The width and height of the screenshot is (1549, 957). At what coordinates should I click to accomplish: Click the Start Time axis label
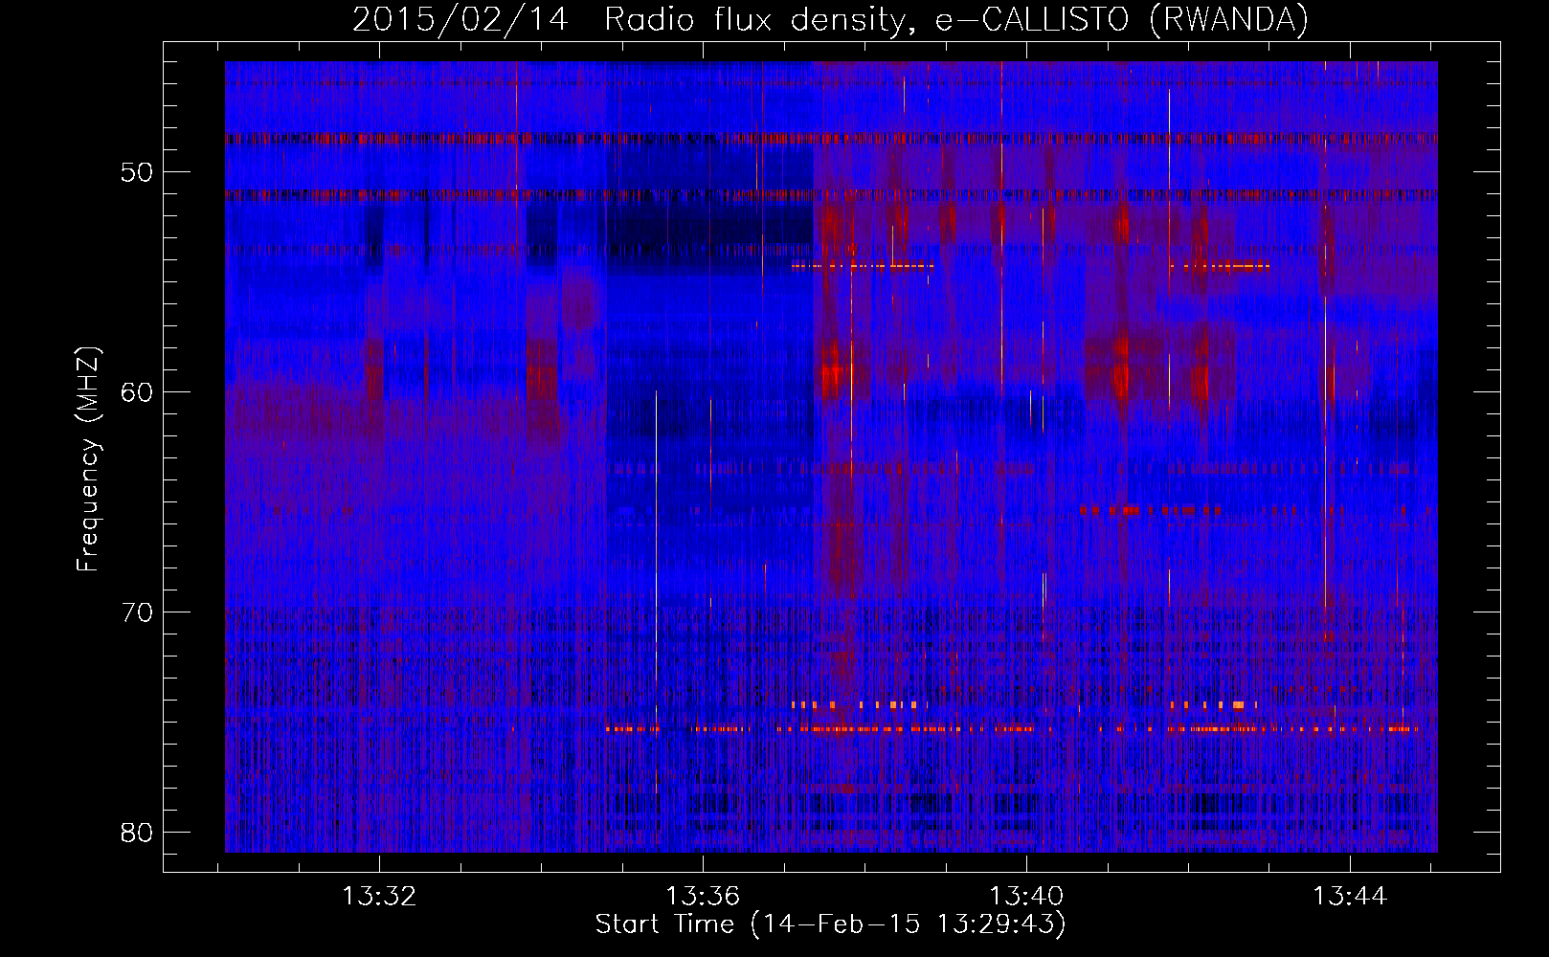(x=830, y=924)
